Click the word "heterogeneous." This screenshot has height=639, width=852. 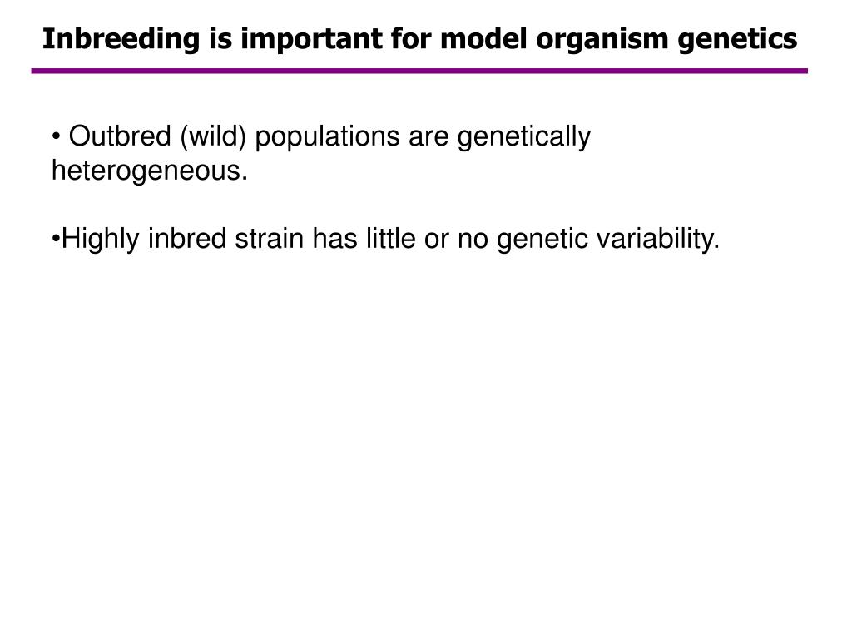[150, 171]
